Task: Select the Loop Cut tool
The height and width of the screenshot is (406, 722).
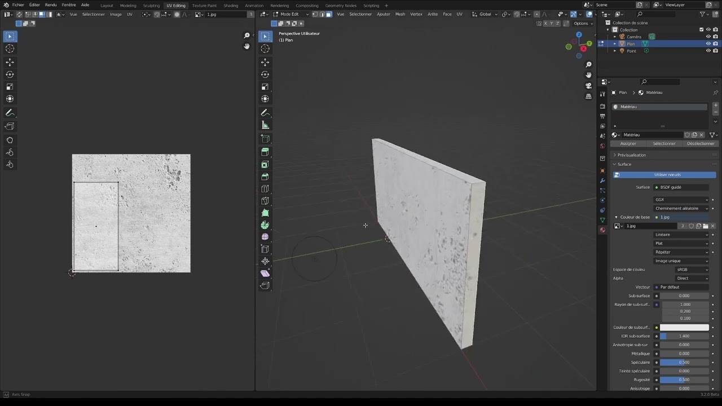Action: point(265,188)
